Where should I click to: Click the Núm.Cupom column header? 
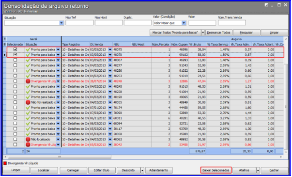coord(180,45)
